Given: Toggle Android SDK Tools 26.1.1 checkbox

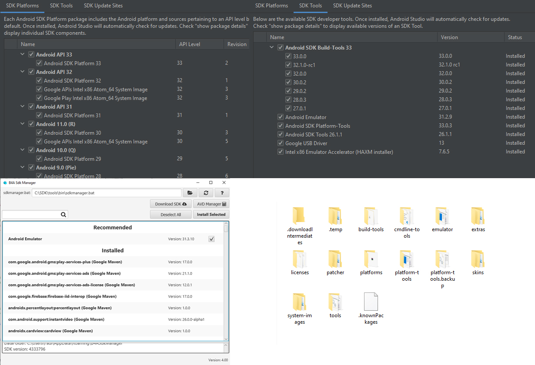Looking at the screenshot, I should click(281, 134).
